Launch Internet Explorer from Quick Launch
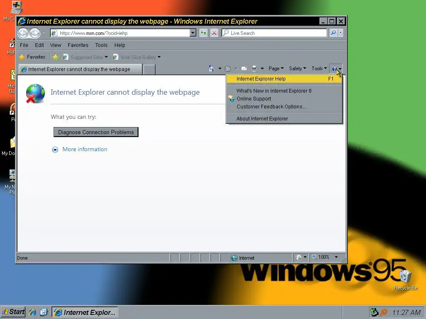This screenshot has height=319, width=426. [x=32, y=312]
